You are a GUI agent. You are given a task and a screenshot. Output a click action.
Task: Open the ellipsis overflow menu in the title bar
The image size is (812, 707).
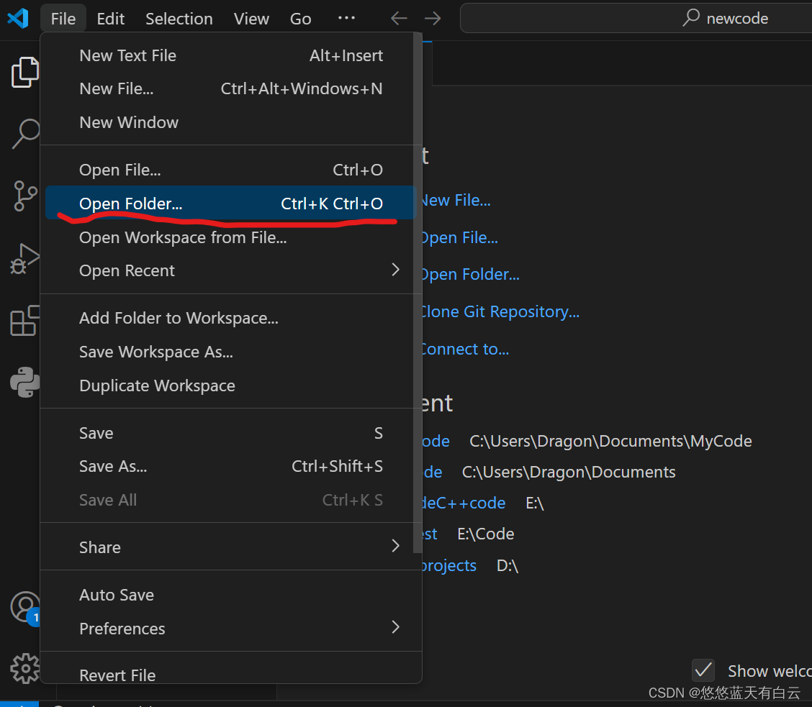point(346,18)
